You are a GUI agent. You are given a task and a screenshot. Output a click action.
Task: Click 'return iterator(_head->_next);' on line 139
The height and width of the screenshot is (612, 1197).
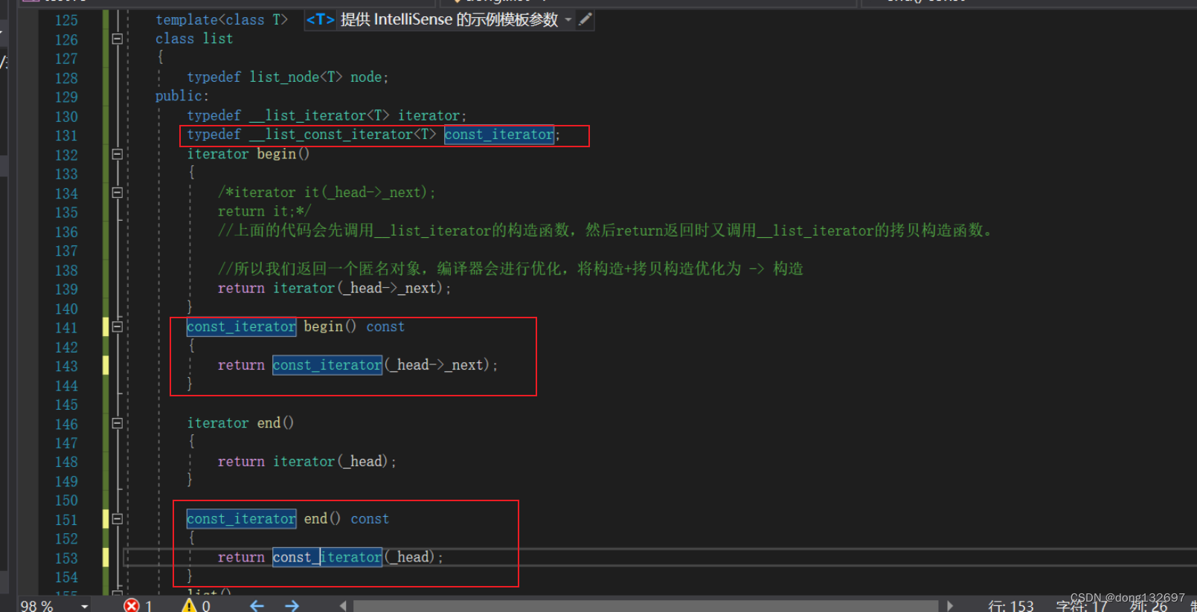click(335, 288)
